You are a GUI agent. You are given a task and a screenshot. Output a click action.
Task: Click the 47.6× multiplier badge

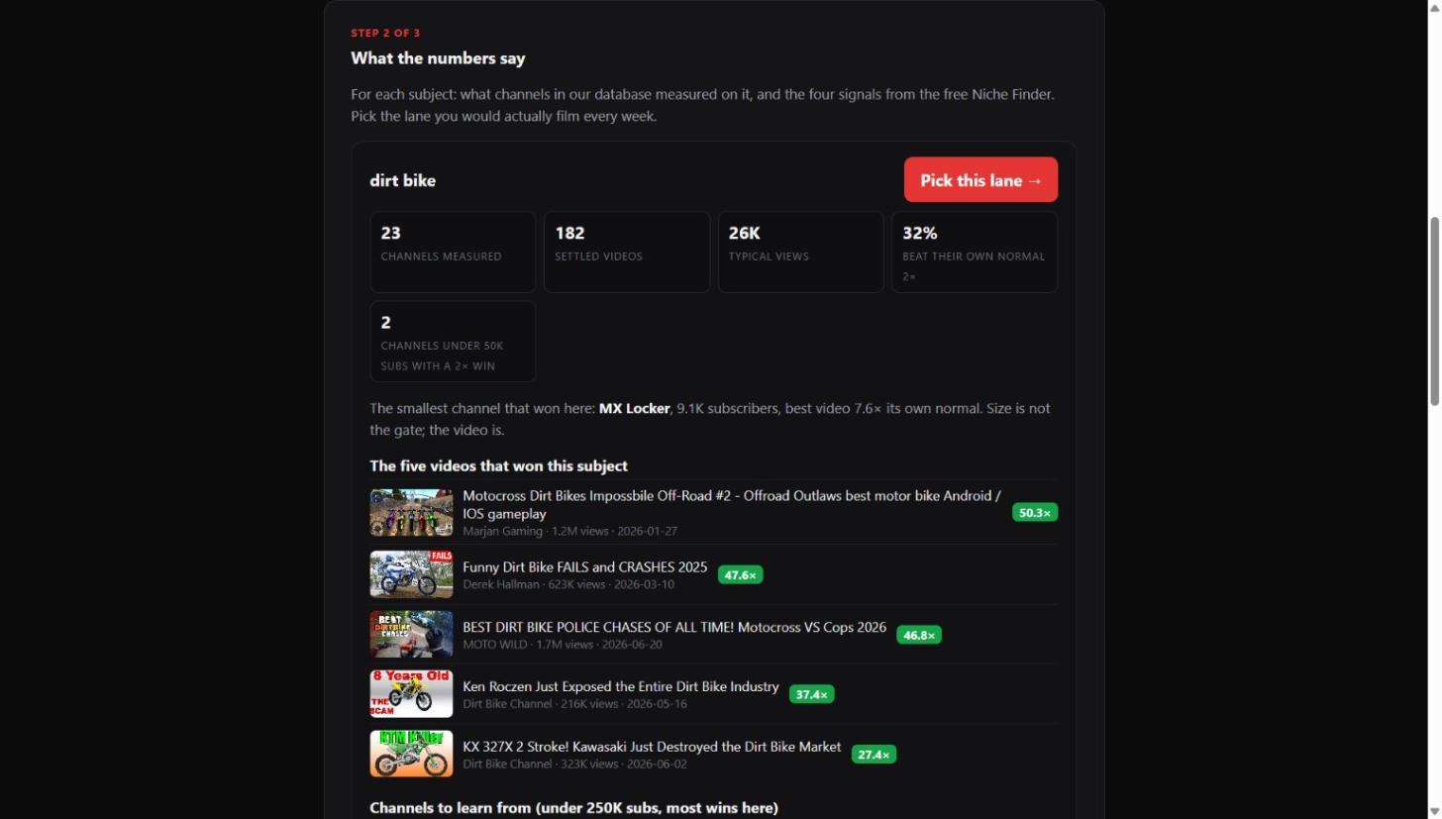click(740, 574)
